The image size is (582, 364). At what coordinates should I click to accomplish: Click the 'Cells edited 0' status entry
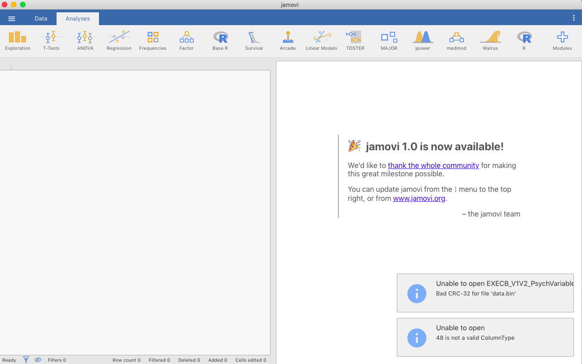(x=250, y=360)
